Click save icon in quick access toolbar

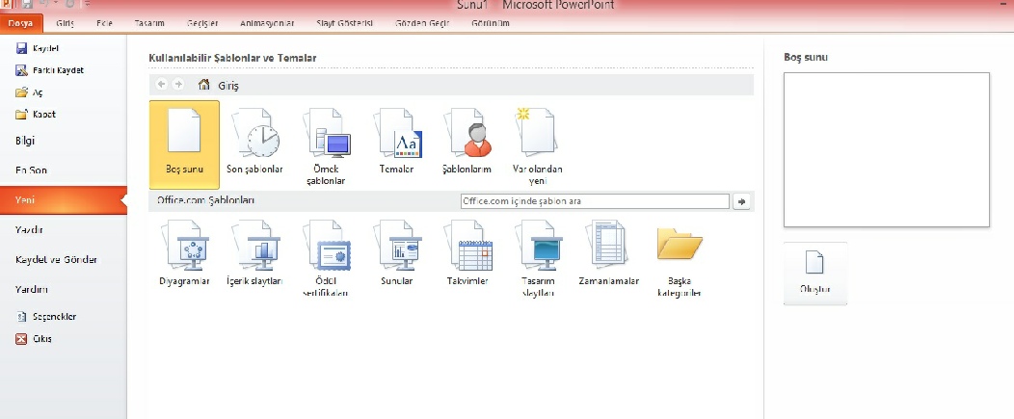click(x=27, y=5)
